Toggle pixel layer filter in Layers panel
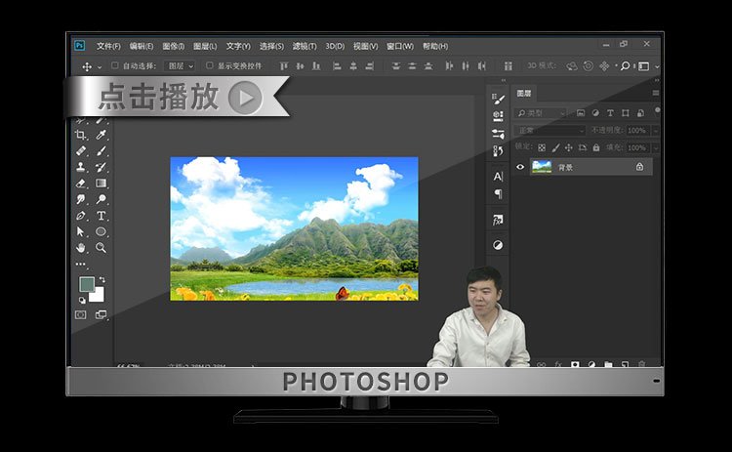Screen dimensions: 732x452 tap(581, 113)
